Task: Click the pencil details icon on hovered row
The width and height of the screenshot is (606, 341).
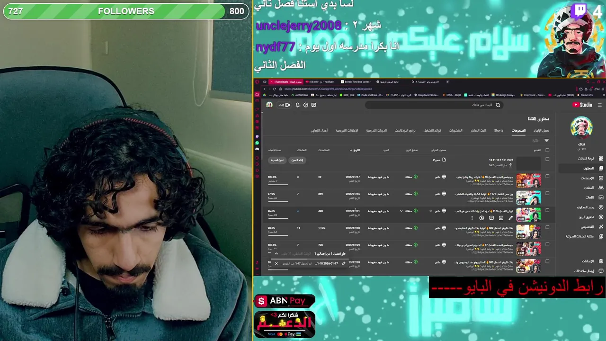Action: point(510,218)
